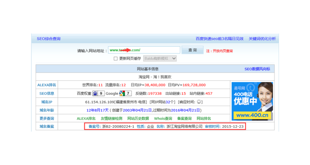Click expiry date 2016年04月21日
This screenshot has width=310, height=165.
pos(186,110)
